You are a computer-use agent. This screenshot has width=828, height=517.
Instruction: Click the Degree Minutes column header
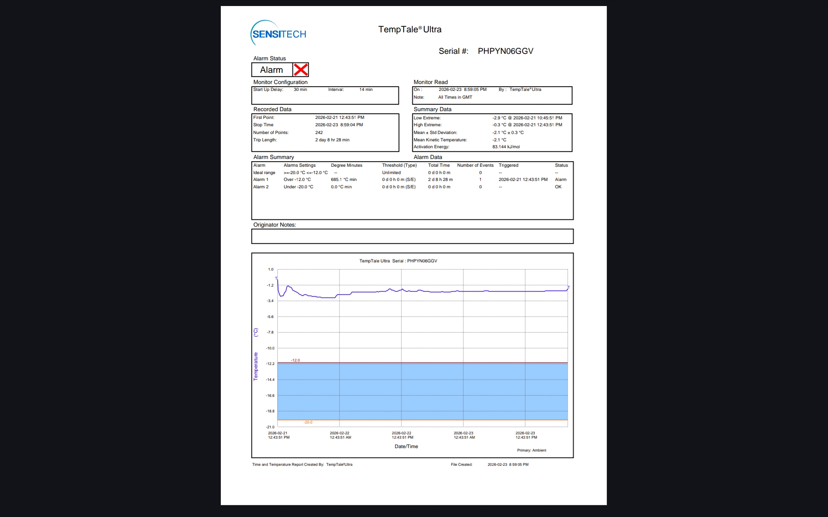(x=346, y=165)
